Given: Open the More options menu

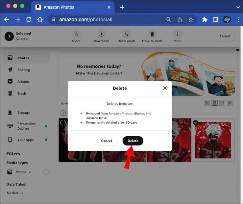Looking at the screenshot, I should point(177,34).
